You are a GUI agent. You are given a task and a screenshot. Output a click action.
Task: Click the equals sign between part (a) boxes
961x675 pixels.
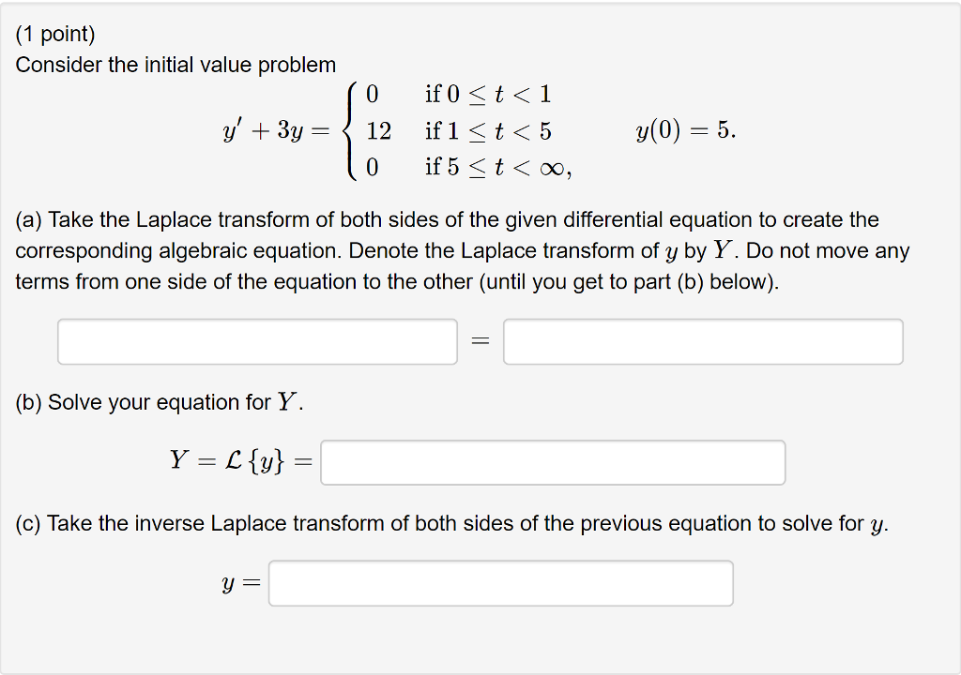coord(480,341)
